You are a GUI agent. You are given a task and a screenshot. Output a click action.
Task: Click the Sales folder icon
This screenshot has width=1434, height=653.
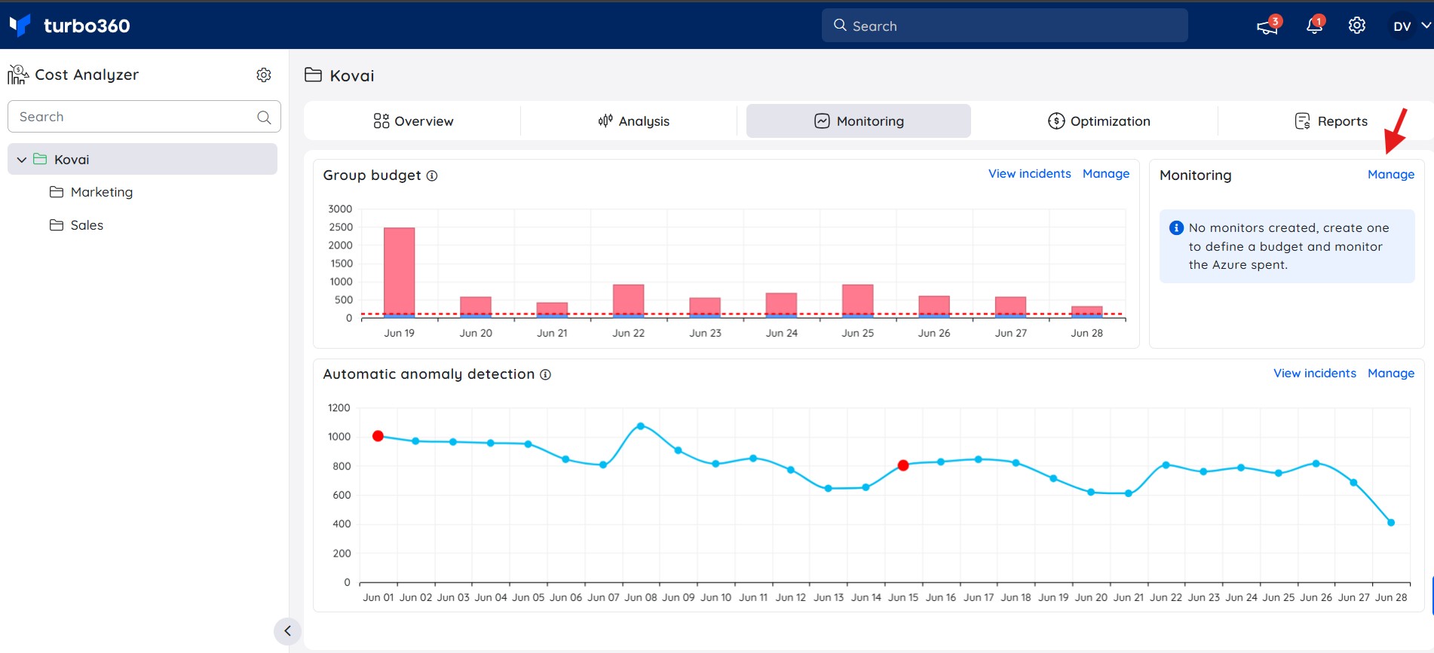pyautogui.click(x=57, y=225)
